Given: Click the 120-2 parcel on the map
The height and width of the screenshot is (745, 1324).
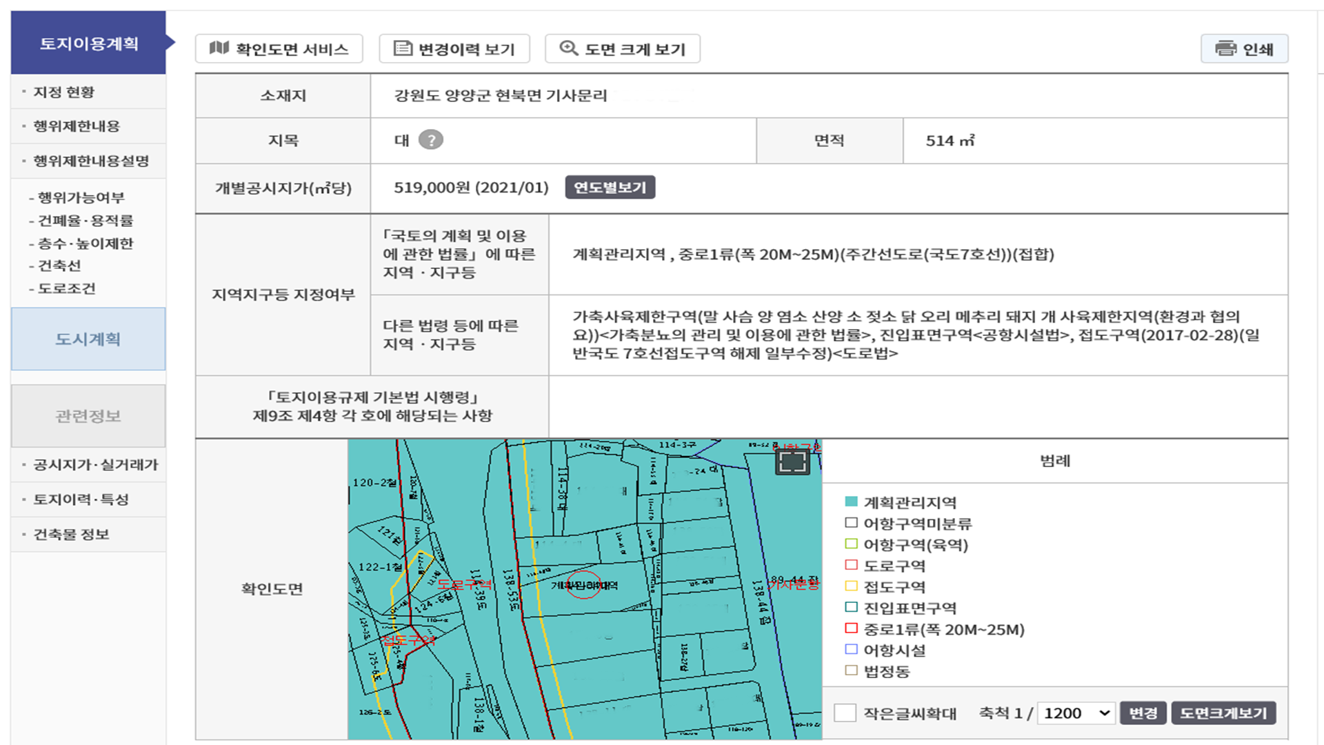Looking at the screenshot, I should click(374, 483).
